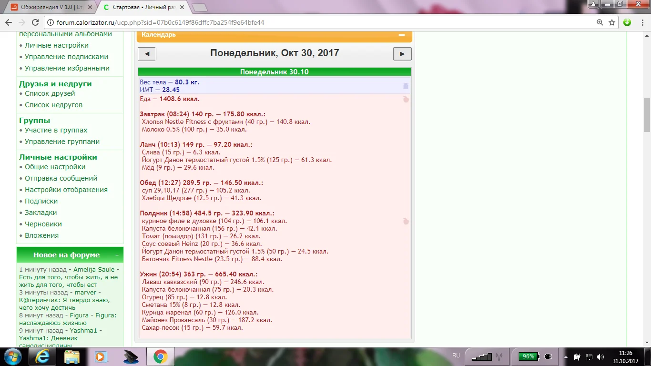Bookmark this page with the star icon
Screen dimensions: 651x366
(612, 22)
